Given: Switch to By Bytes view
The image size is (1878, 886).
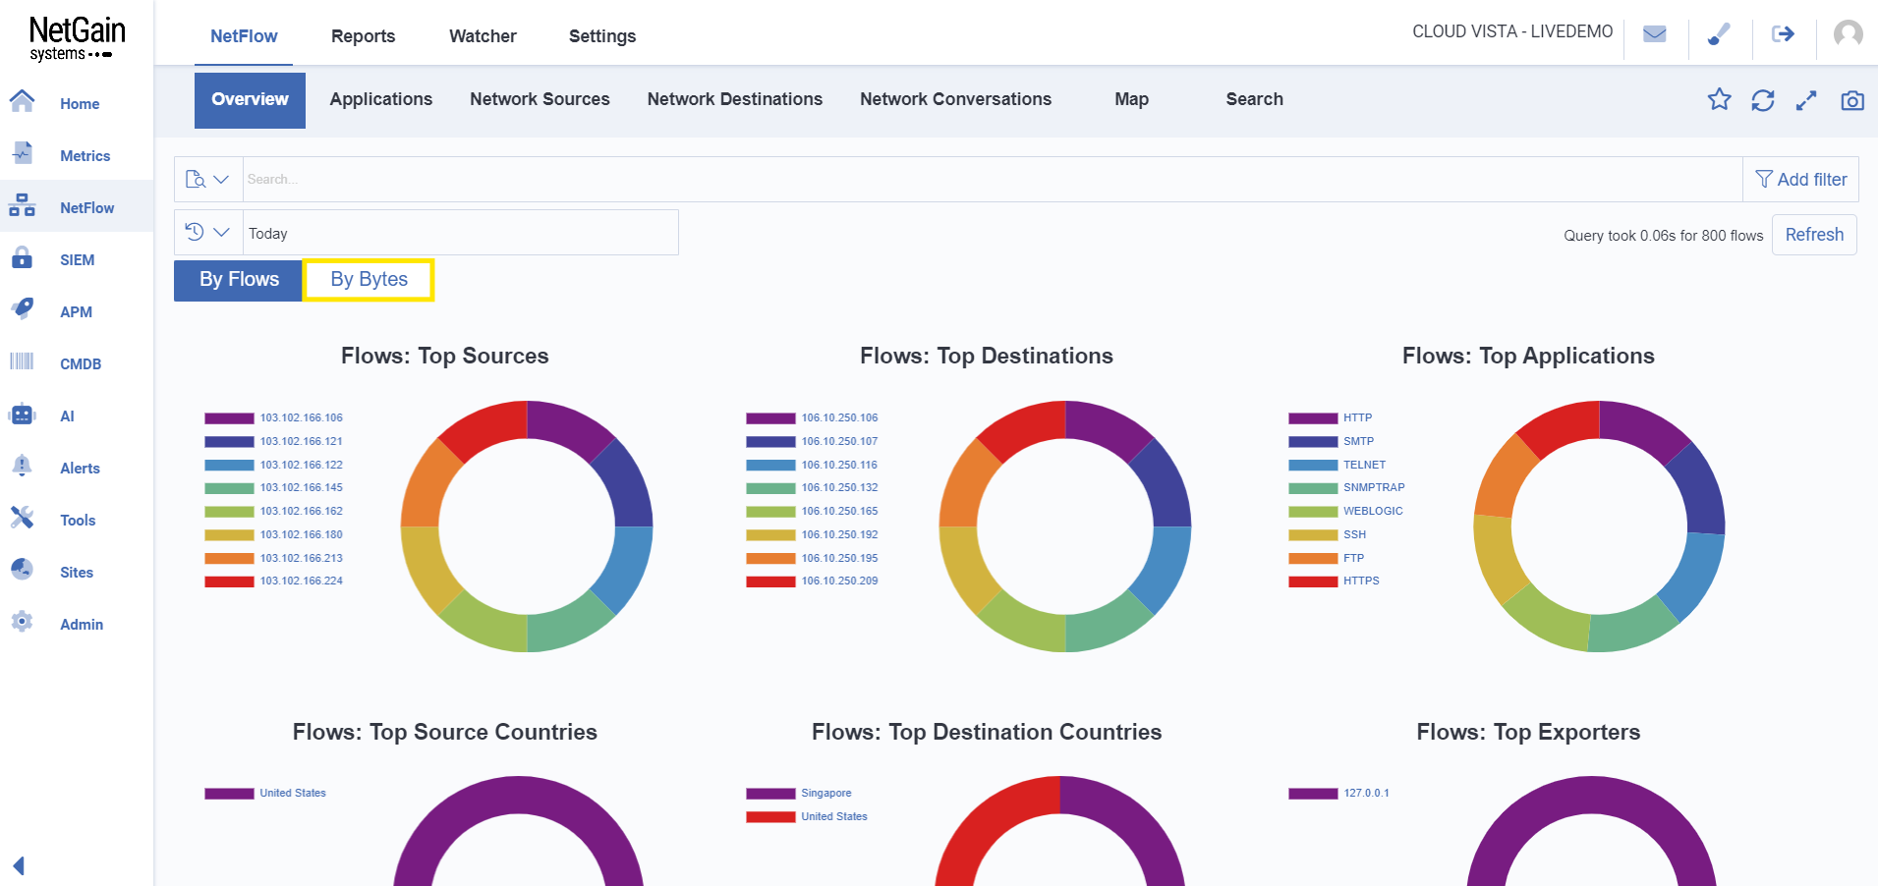Looking at the screenshot, I should tap(369, 280).
